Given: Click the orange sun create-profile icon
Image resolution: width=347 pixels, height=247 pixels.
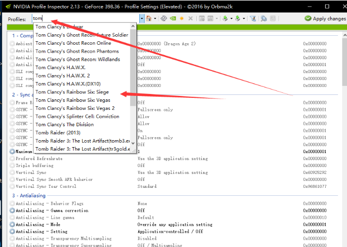Looking at the screenshot, I should [x=181, y=18].
